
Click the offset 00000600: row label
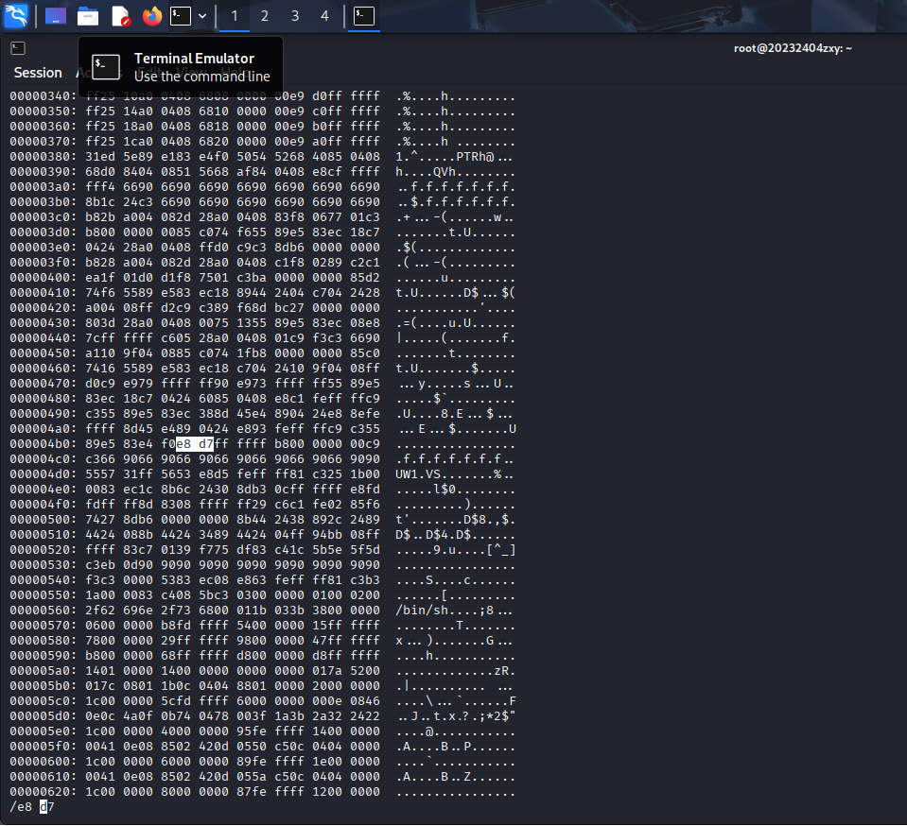coord(44,761)
